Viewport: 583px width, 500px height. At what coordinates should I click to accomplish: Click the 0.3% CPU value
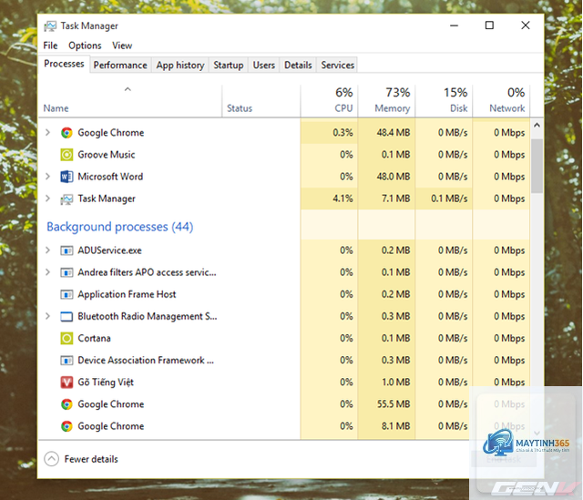[x=343, y=133]
